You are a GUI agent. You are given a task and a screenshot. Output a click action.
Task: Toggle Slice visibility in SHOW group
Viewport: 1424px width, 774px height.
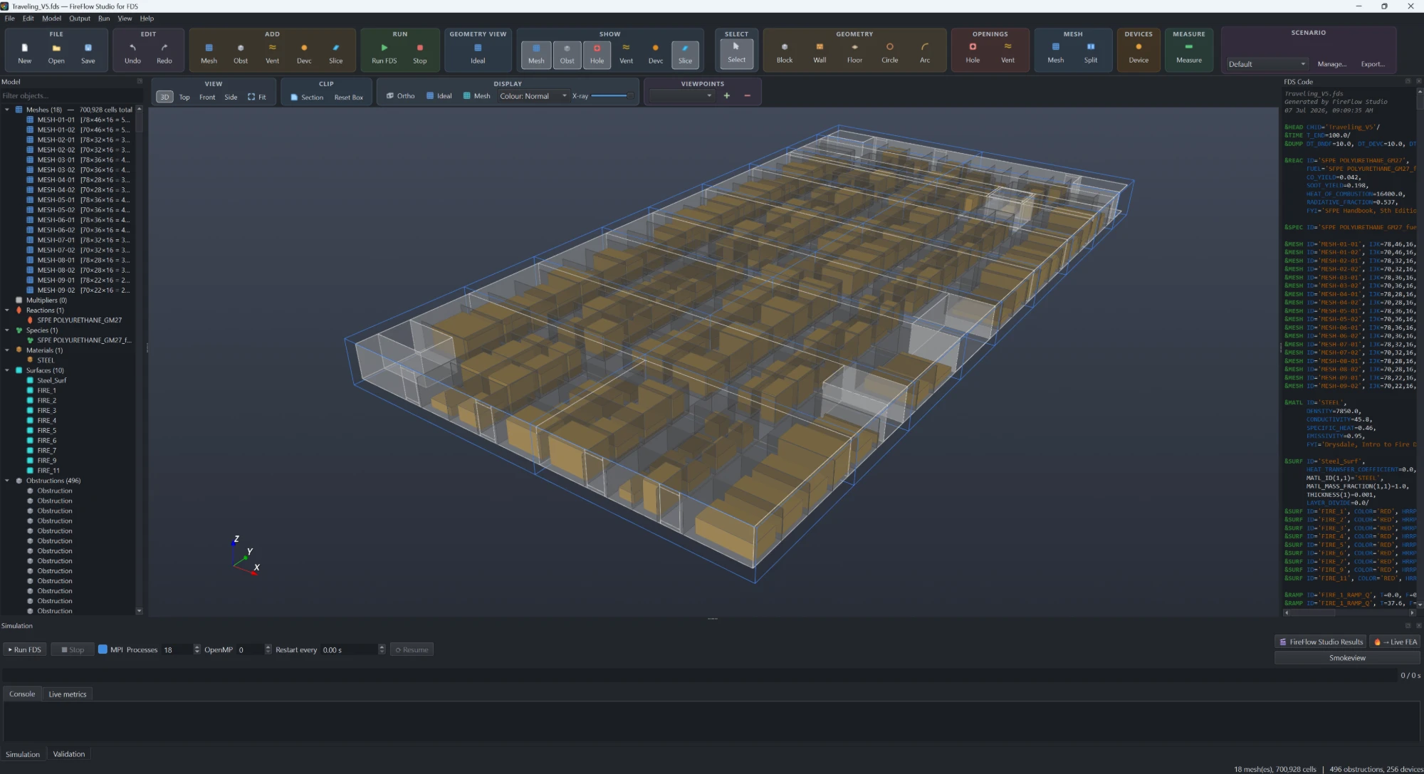[685, 53]
